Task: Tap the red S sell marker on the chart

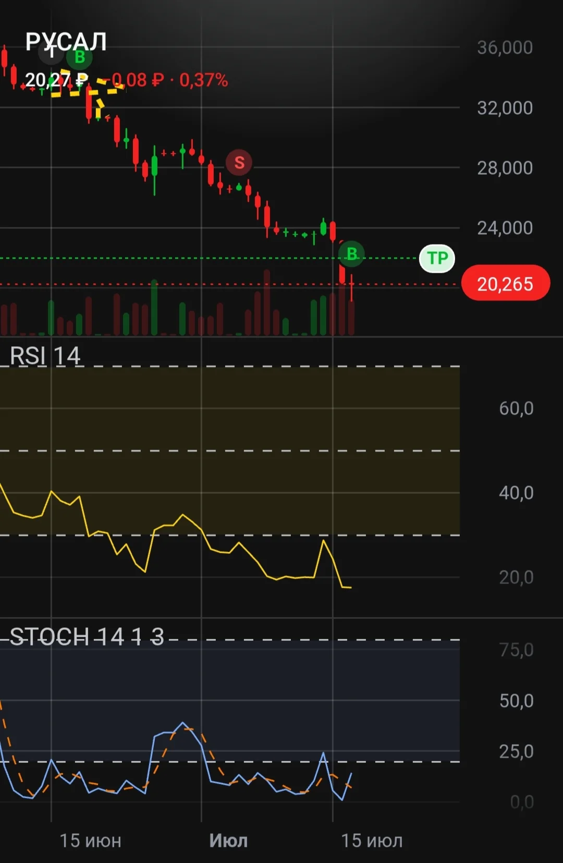Action: pyautogui.click(x=239, y=162)
